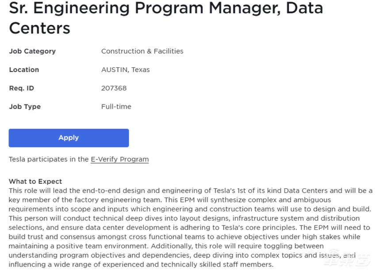The width and height of the screenshot is (376, 272).
Task: Click "factory engineering team" in the description
Action: click(x=111, y=200)
